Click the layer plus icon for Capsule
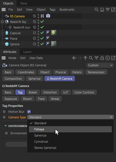The height and width of the screenshot is (162, 116). pos(34,33)
